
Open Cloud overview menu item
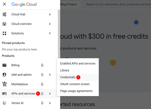pyautogui.click(x=28, y=24)
